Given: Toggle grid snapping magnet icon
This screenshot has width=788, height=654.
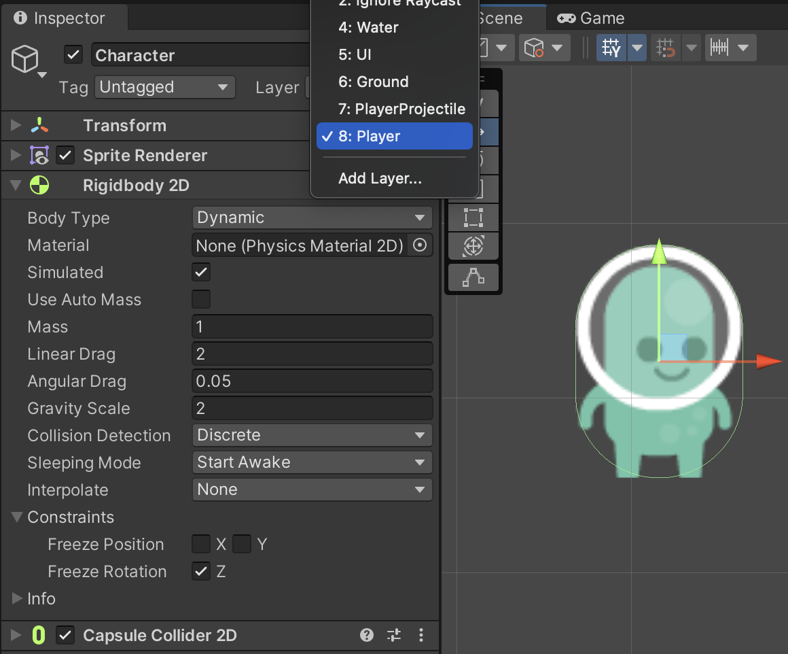Looking at the screenshot, I should click(666, 48).
